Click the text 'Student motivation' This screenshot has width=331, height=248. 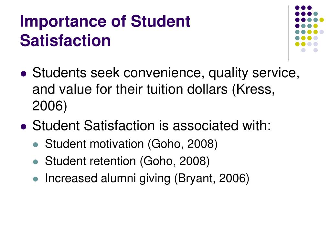[x=94, y=144]
